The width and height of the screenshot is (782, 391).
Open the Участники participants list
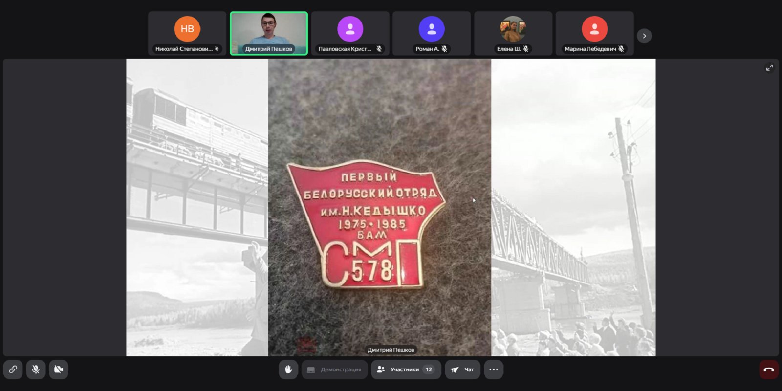[399, 369]
